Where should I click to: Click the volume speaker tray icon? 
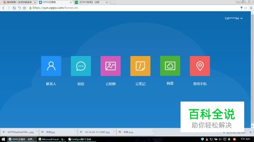click(220, 139)
